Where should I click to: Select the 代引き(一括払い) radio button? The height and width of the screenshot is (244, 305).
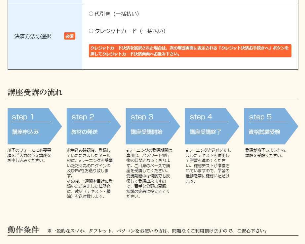click(x=91, y=14)
